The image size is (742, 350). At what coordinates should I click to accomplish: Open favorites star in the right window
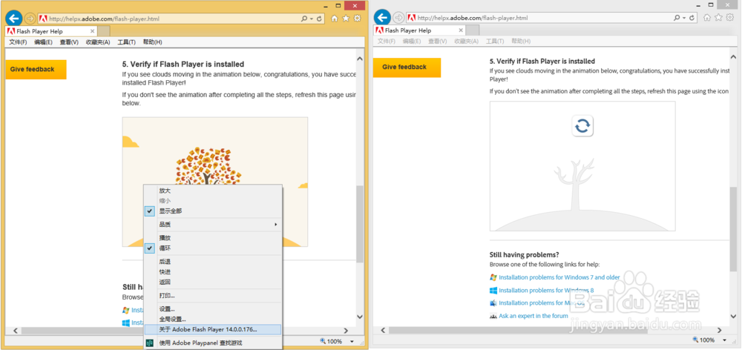[718, 18]
